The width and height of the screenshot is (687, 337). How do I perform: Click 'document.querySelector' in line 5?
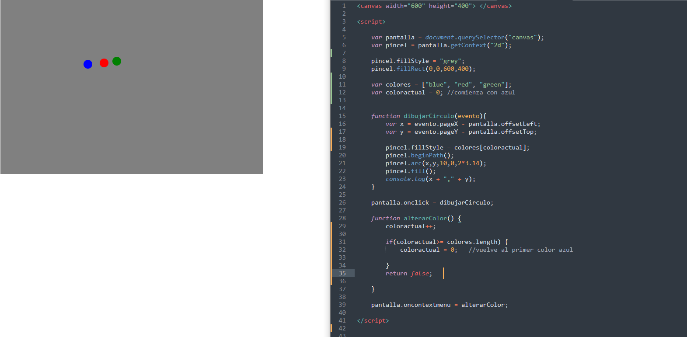[x=465, y=38]
